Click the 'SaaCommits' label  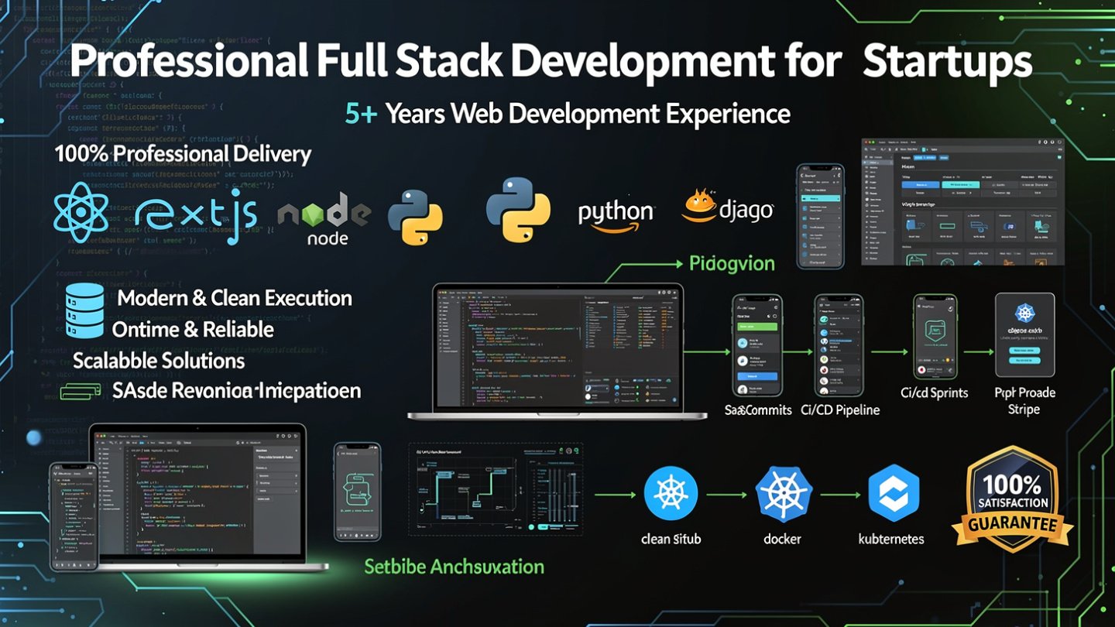point(758,410)
